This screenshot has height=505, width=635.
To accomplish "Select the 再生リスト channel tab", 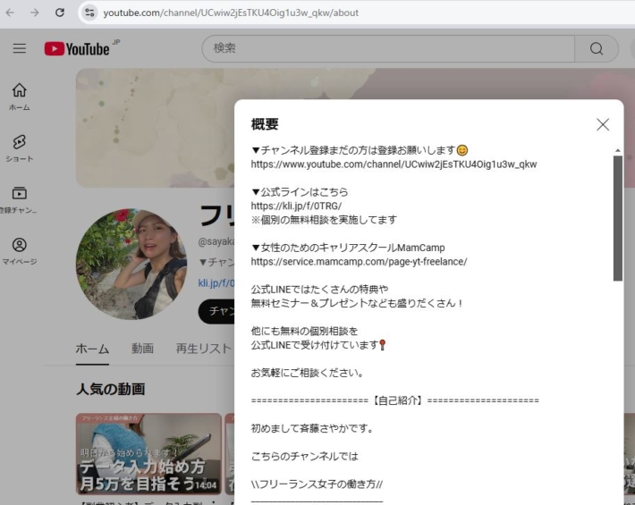I will point(204,349).
